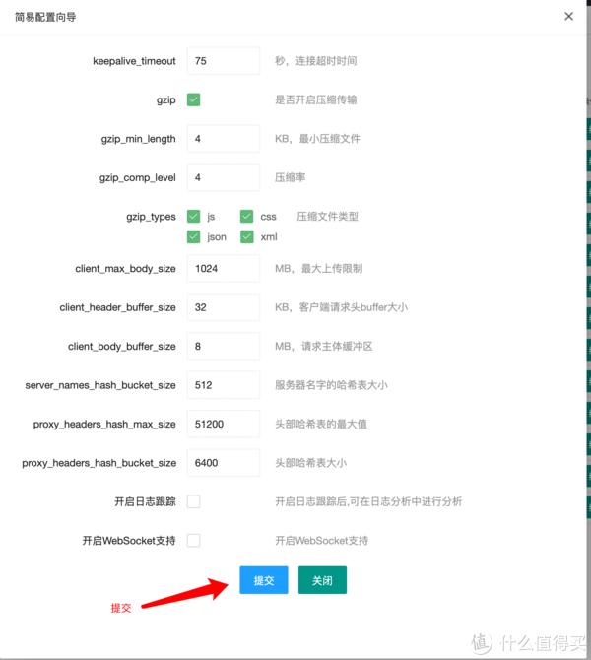
Task: Click the 压缩率 description text
Action: 290,177
